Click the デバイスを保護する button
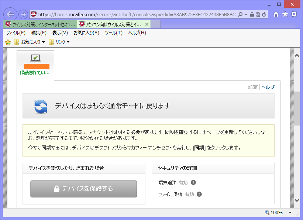 point(84,189)
